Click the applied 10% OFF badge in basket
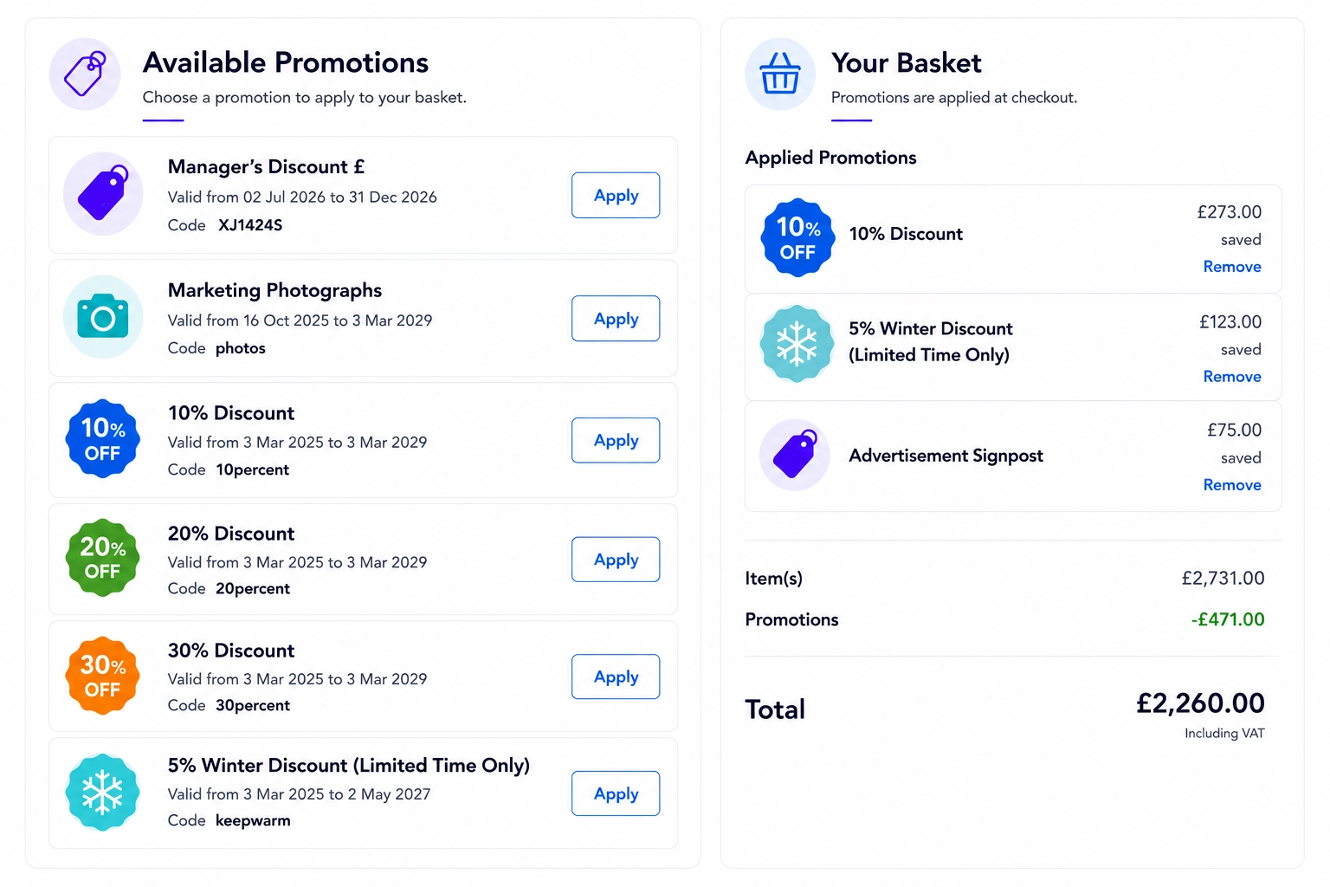Viewport: 1330px width, 887px height. (x=797, y=238)
